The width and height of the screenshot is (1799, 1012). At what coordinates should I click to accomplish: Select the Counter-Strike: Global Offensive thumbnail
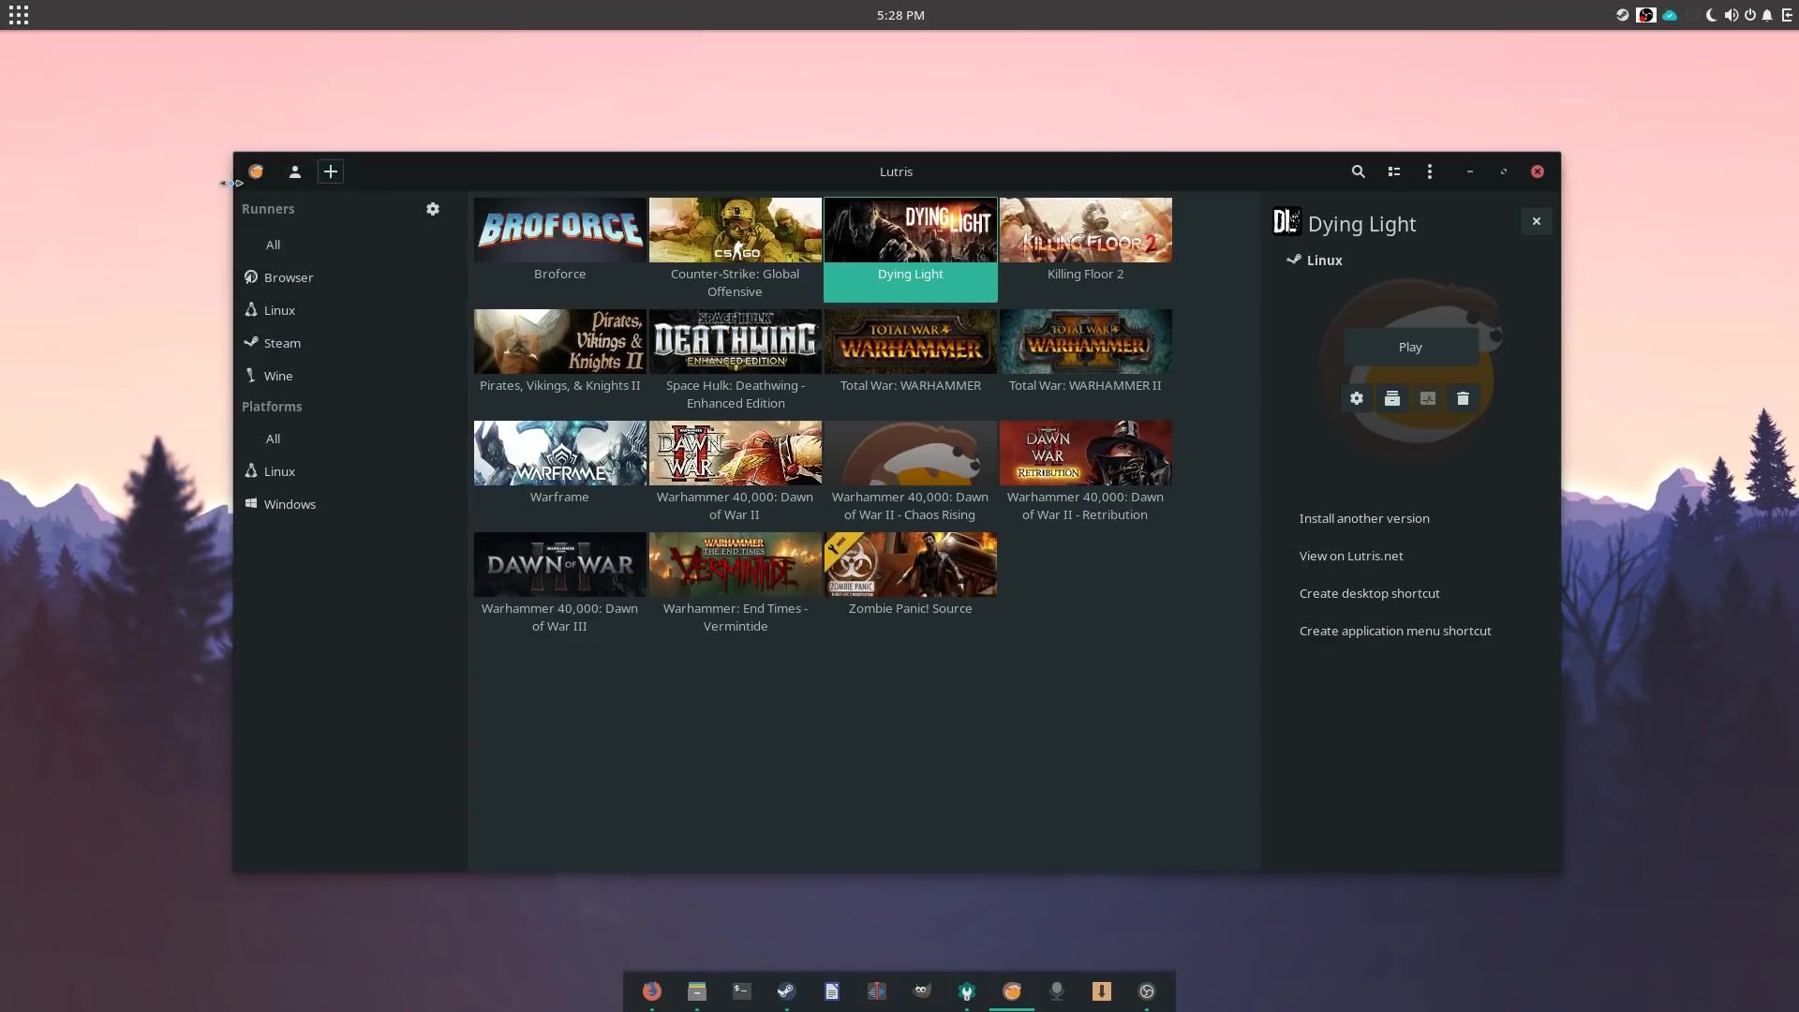736,230
